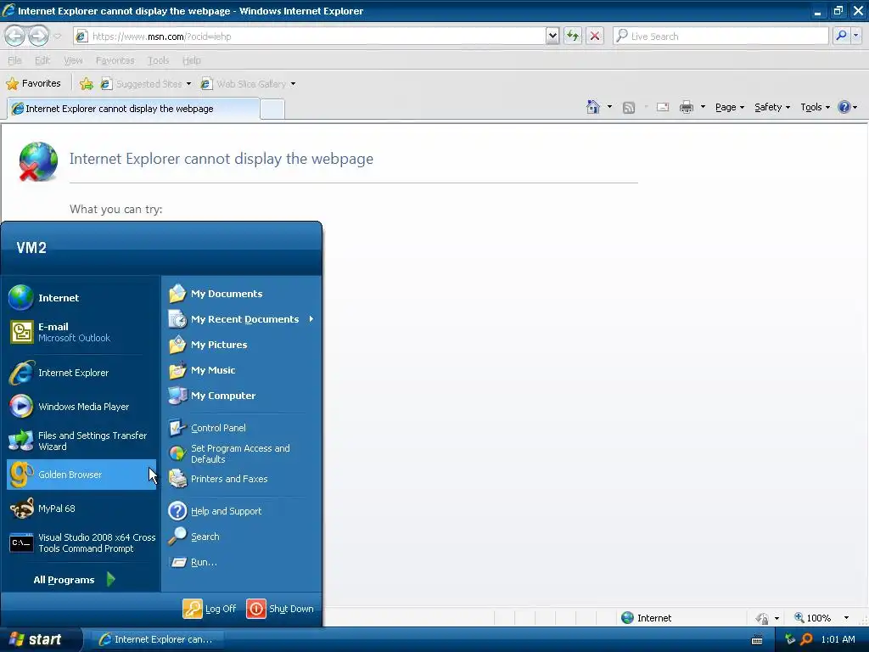Viewport: 869px width, 652px height.
Task: Open Printers and Faxes
Action: click(x=242, y=479)
